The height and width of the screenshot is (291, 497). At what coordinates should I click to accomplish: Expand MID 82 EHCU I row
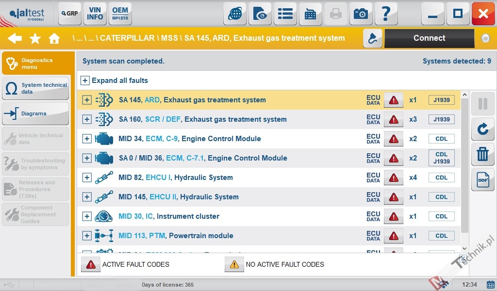tap(86, 178)
